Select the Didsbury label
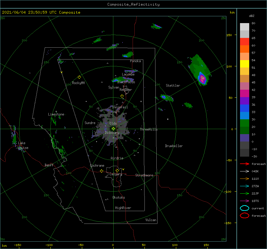This screenshot has width=267, height=249. pos(112,133)
